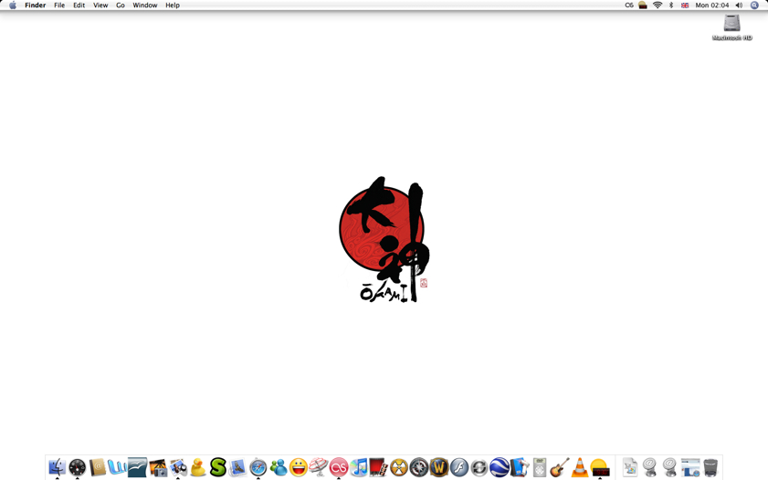Open the volume control in menu bar
Screen dimensions: 768x480
coord(739,5)
